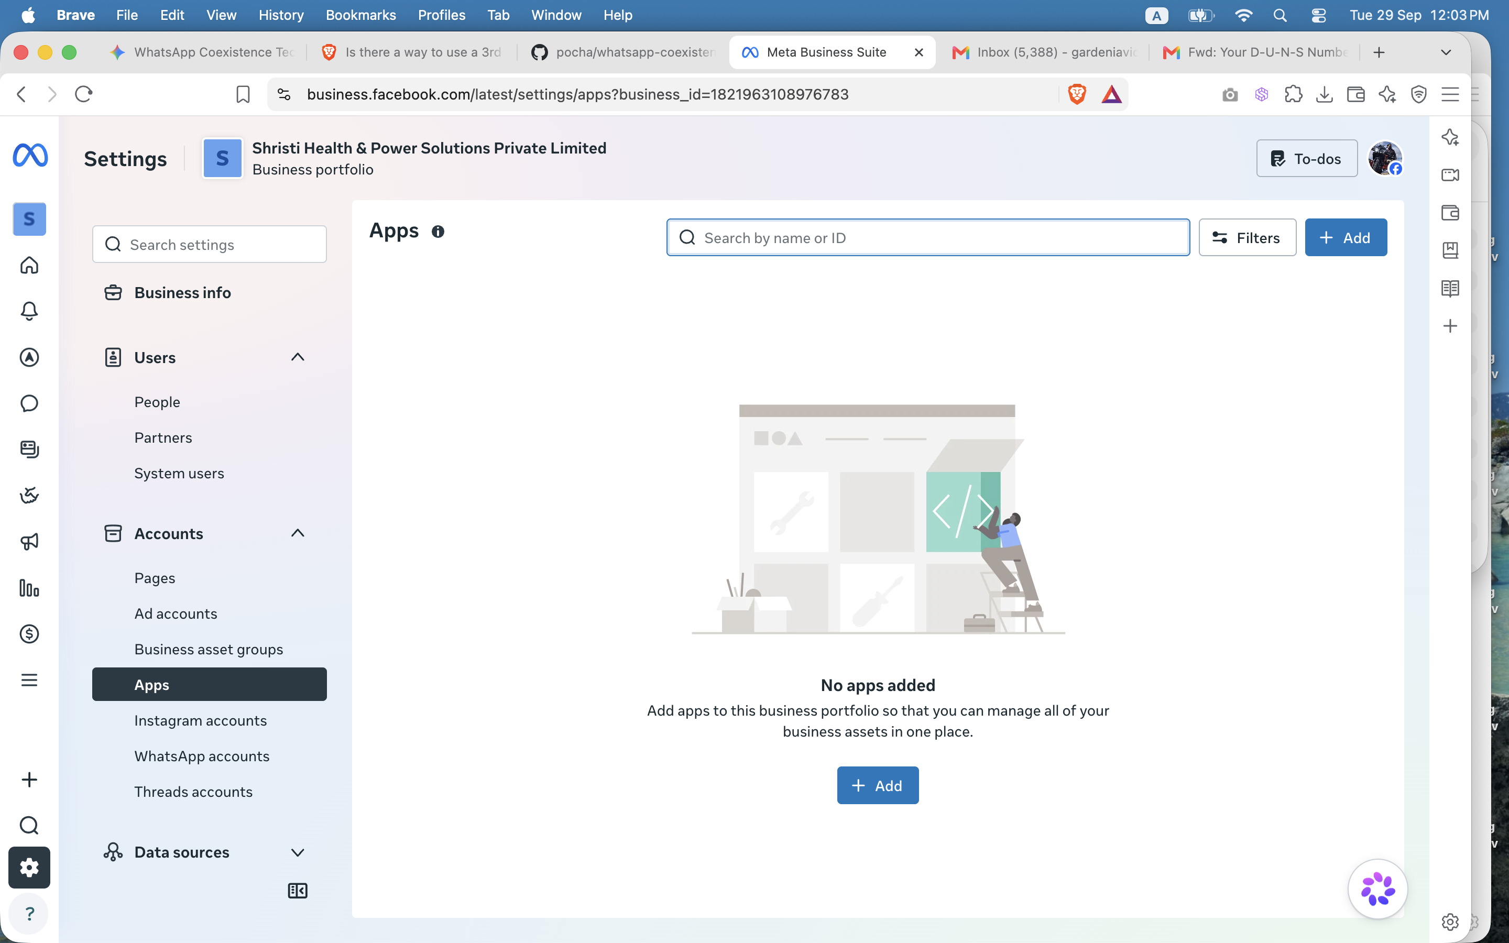
Task: Click the Add button below No apps added
Action: coord(877,785)
